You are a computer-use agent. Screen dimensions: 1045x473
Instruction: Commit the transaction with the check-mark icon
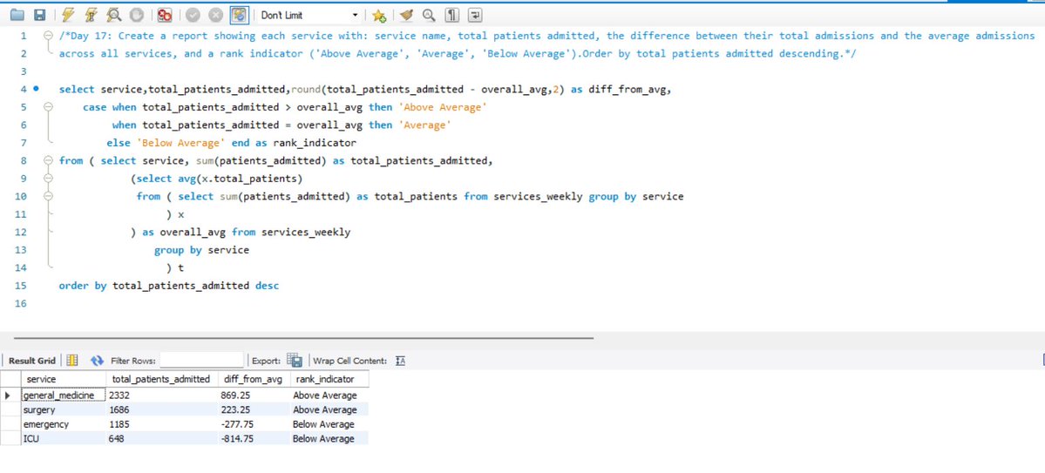[x=193, y=15]
